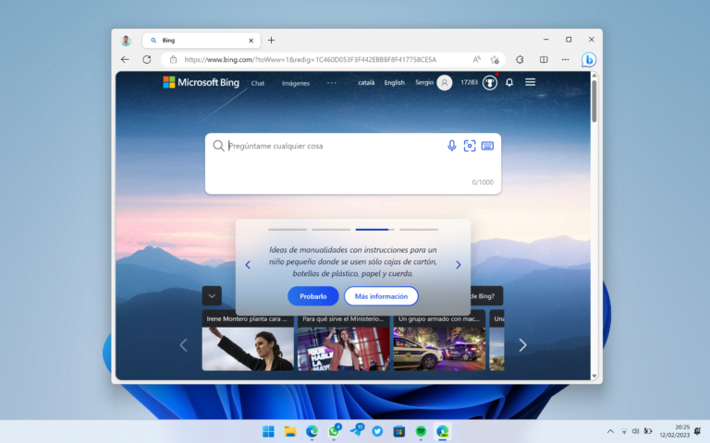Viewport: 710px width, 443px height.
Task: Open Bing hamburger settings menu
Action: tap(531, 82)
